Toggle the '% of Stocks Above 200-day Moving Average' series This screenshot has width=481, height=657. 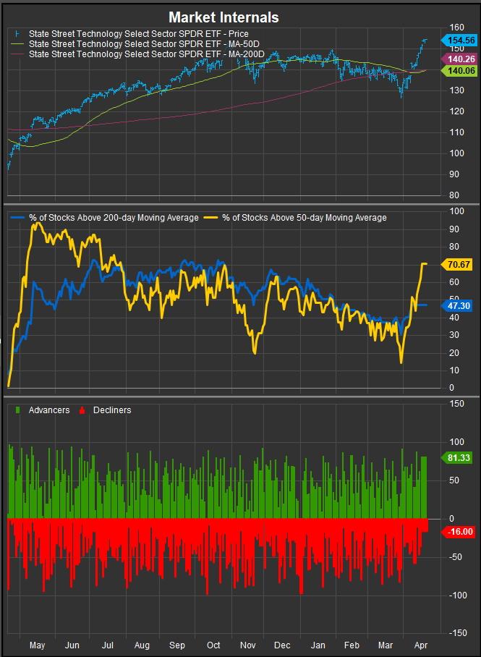coord(113,218)
